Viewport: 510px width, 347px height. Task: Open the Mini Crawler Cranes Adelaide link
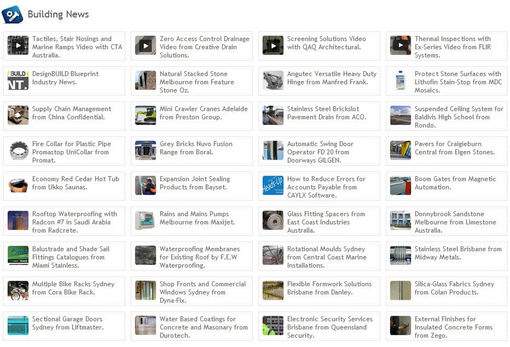[204, 113]
